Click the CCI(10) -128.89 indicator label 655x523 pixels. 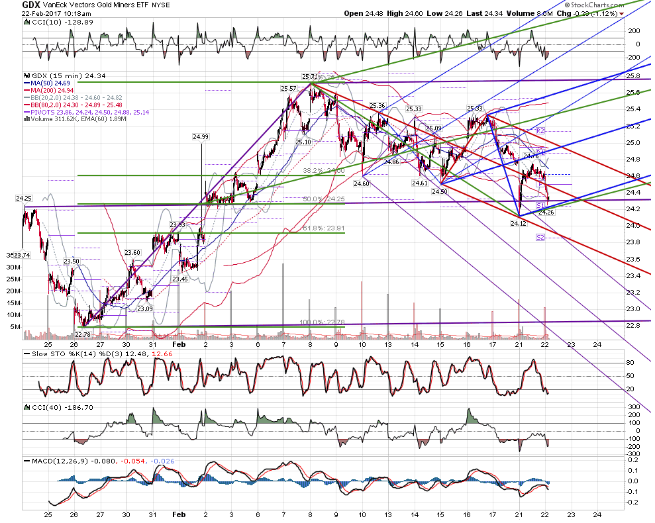[63, 22]
